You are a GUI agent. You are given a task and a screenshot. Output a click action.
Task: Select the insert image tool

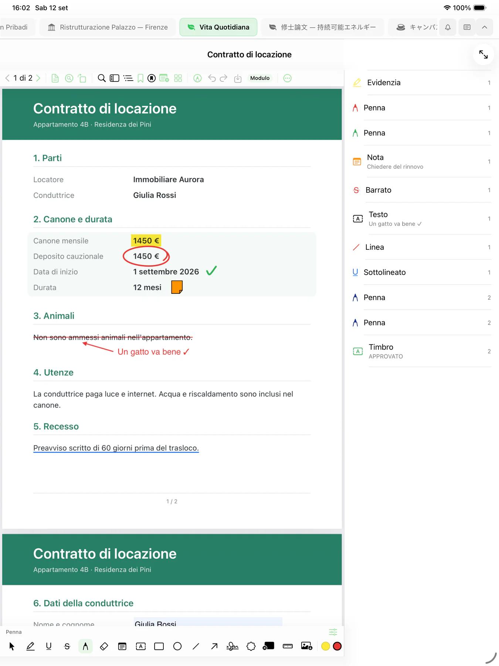(x=306, y=646)
